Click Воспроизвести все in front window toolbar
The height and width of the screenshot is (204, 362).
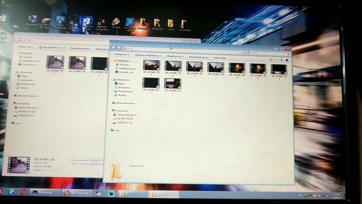coord(199,57)
